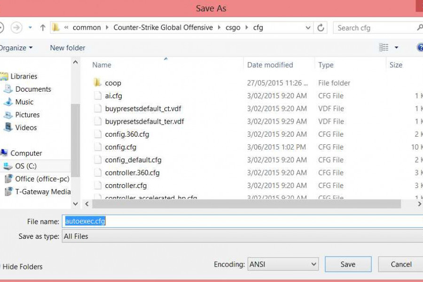Click the Cancel button
The width and height of the screenshot is (423, 282).
point(400,264)
